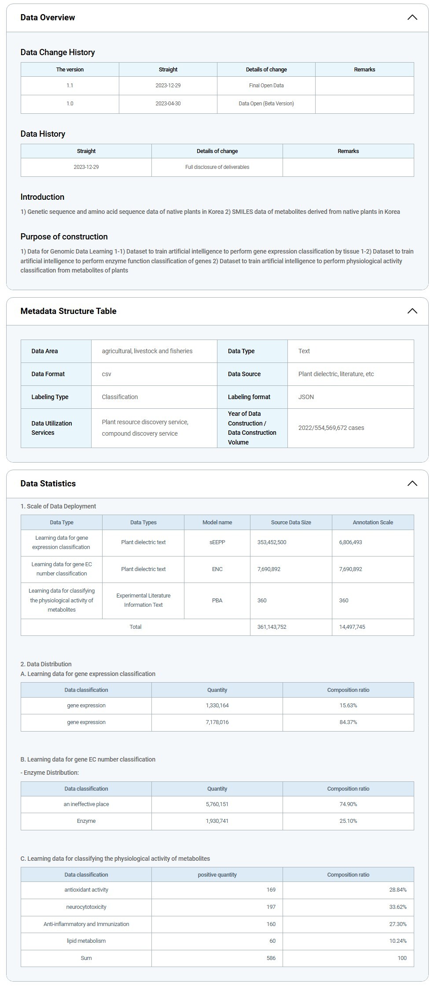Select the PBA model name cell
This screenshot has width=434, height=986.
click(217, 601)
